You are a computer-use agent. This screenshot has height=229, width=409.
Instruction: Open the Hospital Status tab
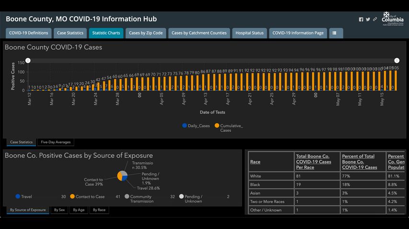[x=250, y=33]
